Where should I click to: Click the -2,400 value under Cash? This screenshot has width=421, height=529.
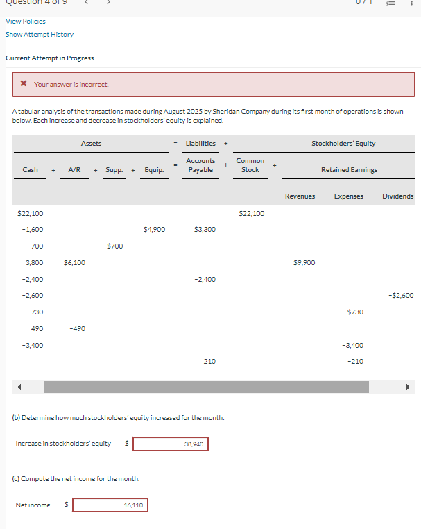click(x=33, y=279)
